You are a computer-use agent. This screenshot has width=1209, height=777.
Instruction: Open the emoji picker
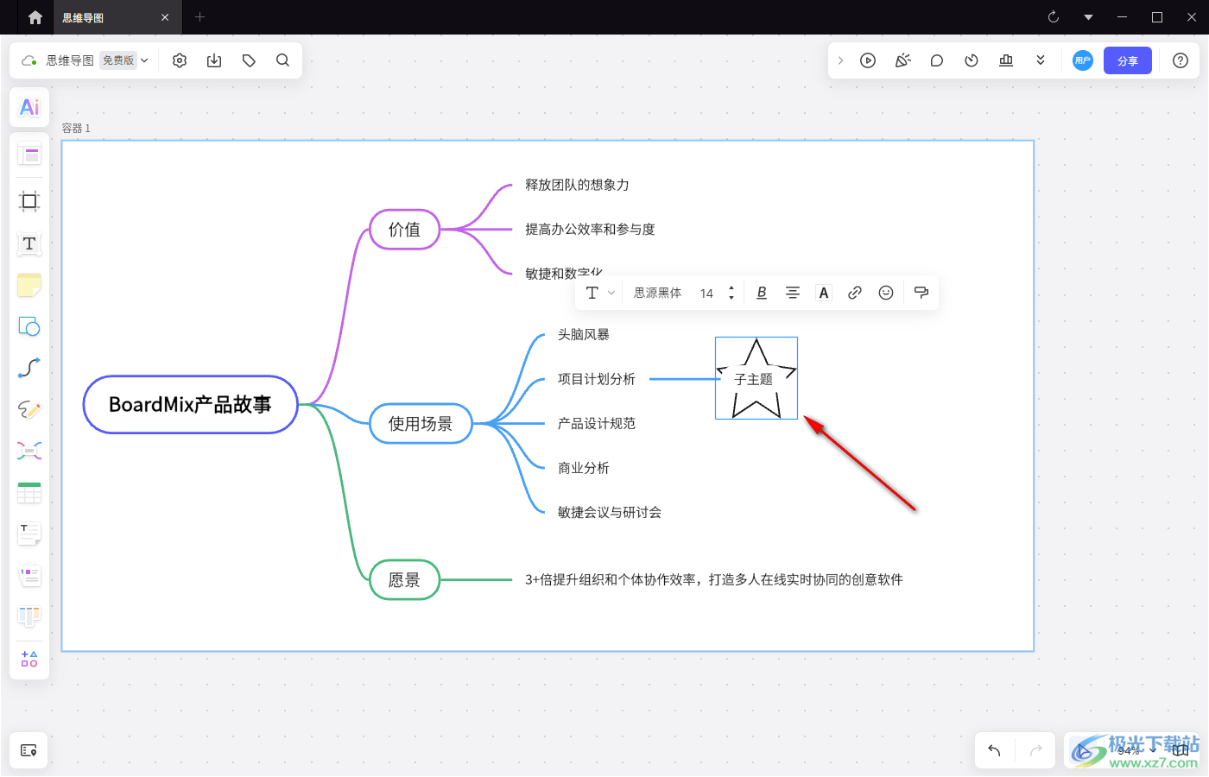click(x=886, y=293)
